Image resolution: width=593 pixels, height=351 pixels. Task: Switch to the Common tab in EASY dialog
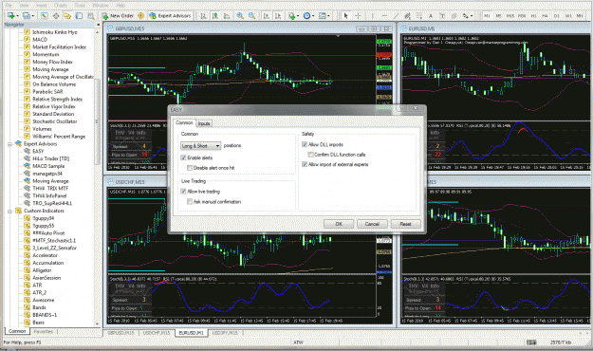pos(184,122)
